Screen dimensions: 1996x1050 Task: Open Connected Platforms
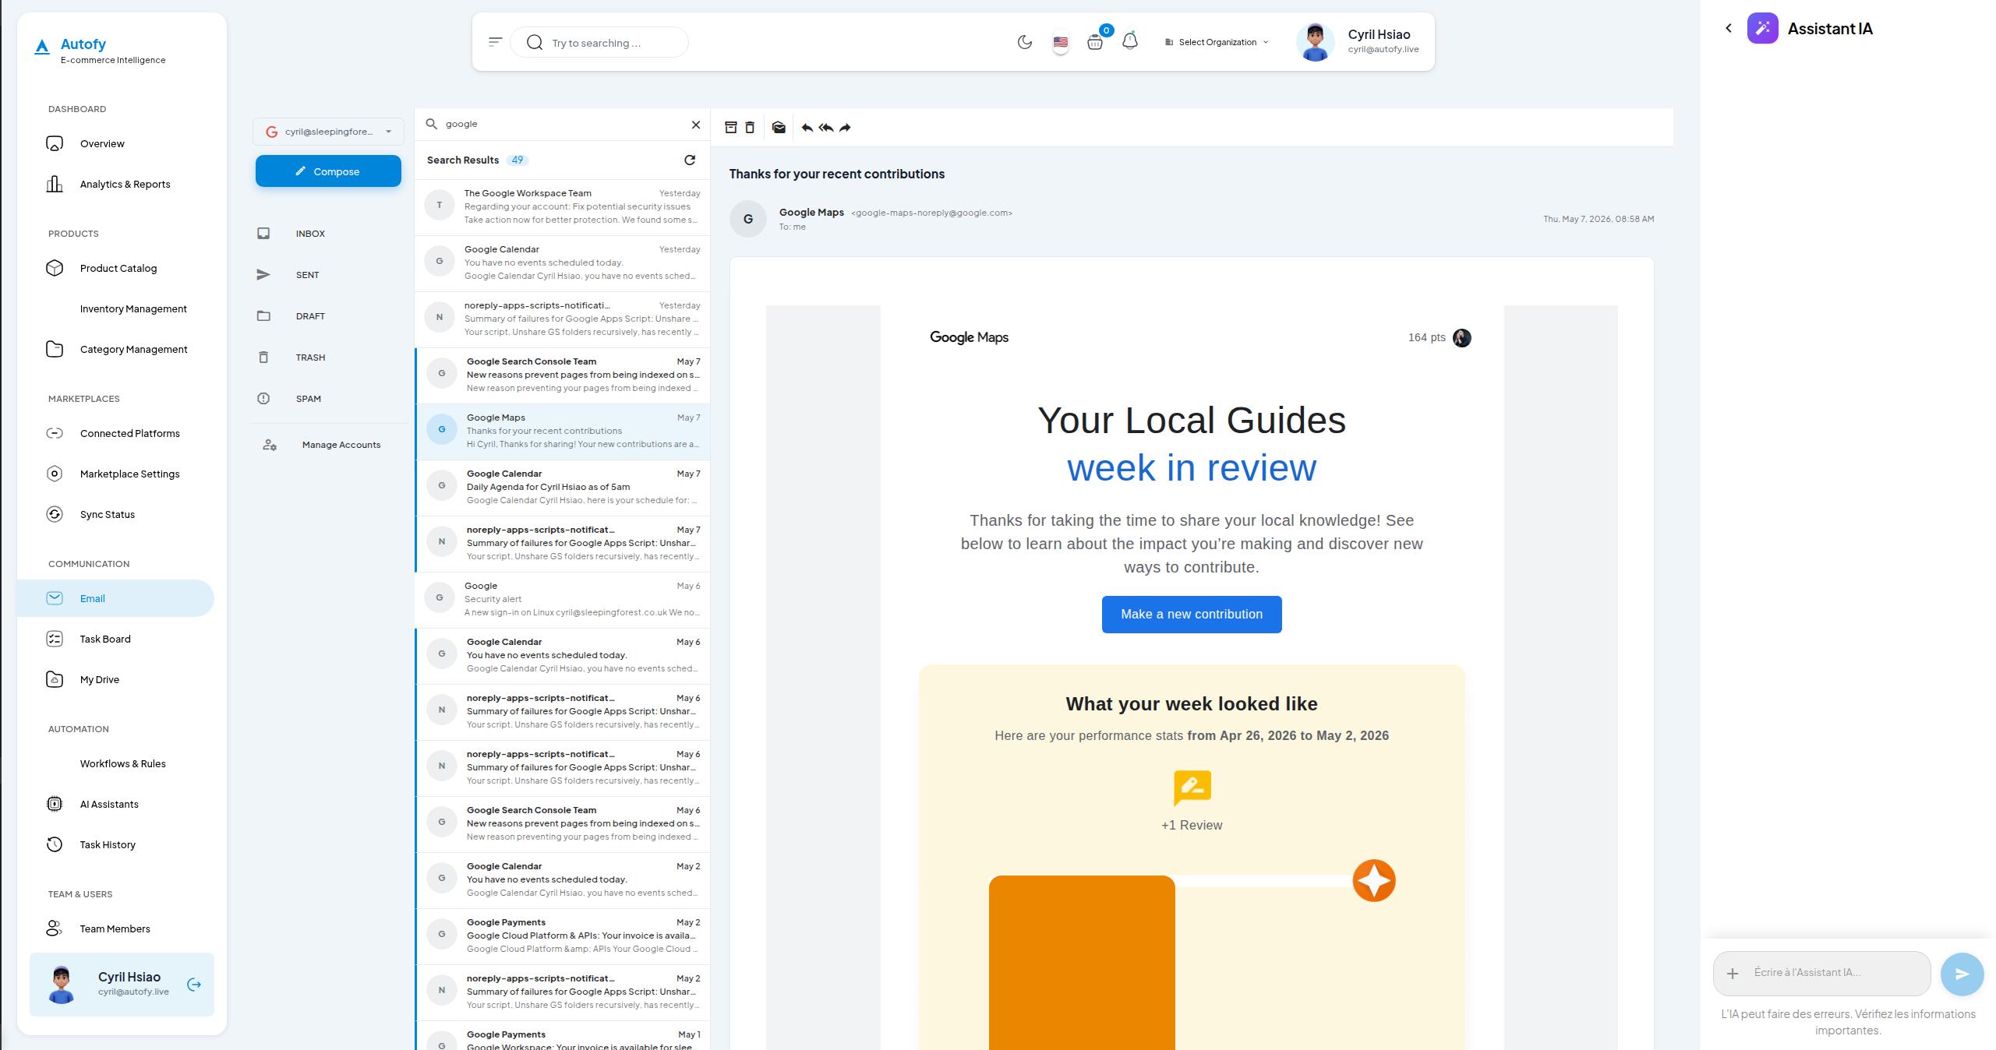tap(115, 433)
